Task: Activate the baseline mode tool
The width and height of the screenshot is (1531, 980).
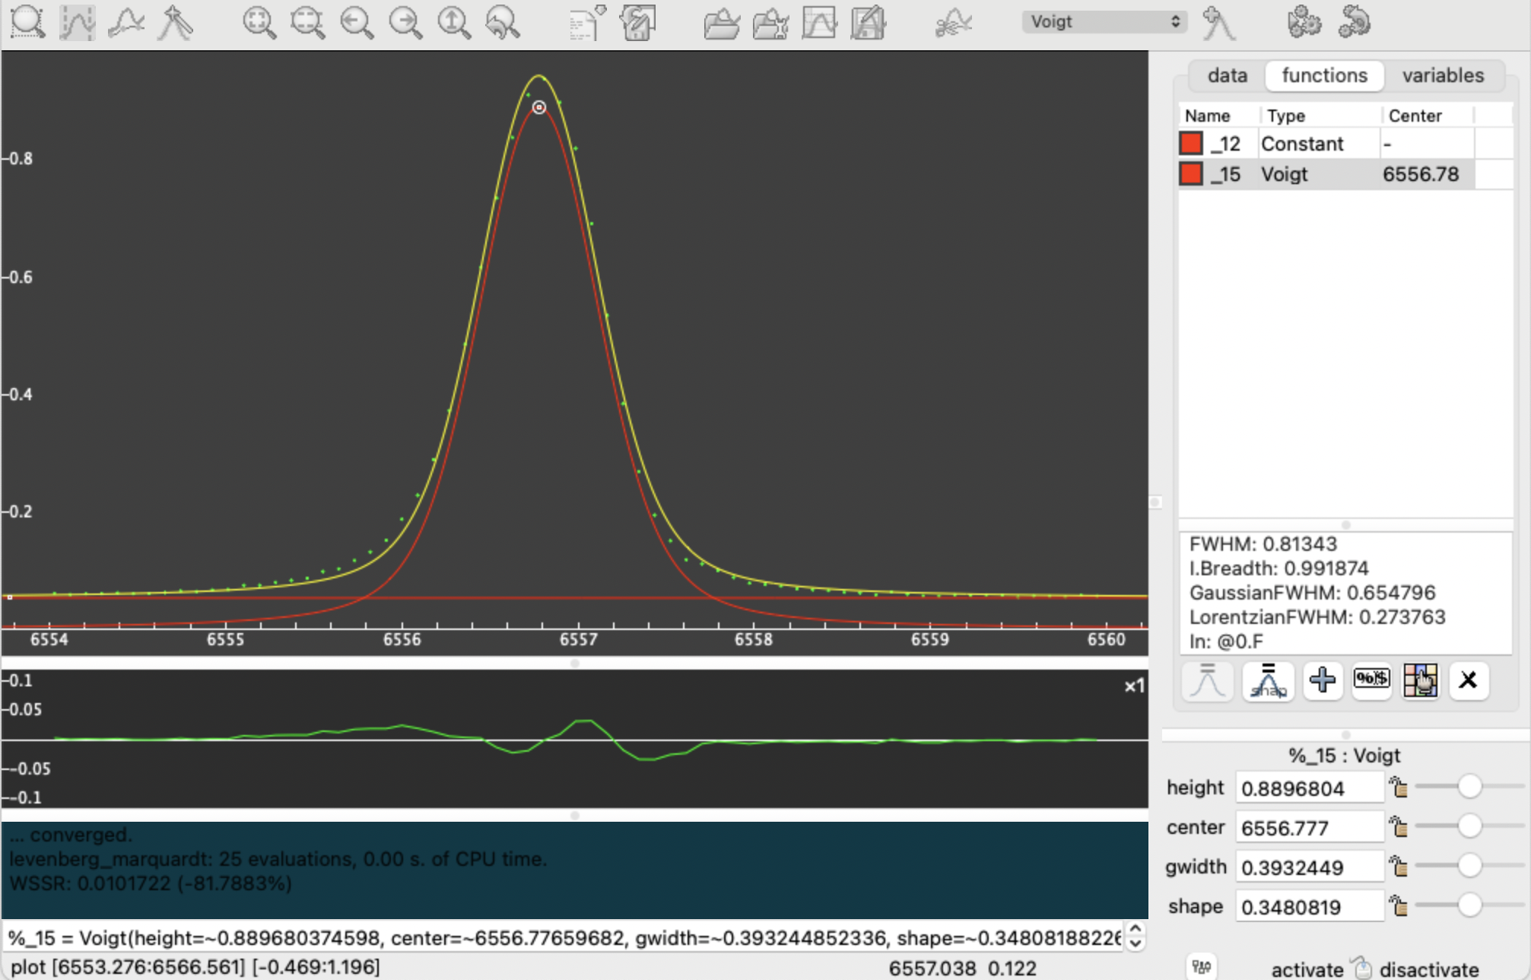Action: (x=126, y=23)
